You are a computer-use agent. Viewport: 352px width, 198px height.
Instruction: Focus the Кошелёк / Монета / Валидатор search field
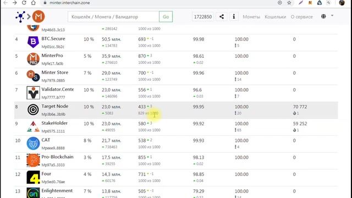pyautogui.click(x=113, y=16)
